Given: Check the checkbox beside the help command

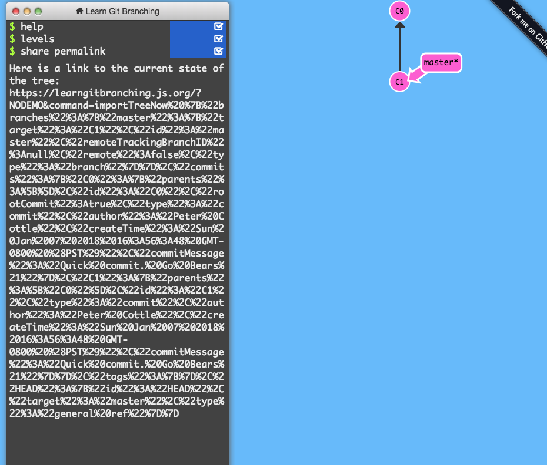Looking at the screenshot, I should [x=218, y=26].
